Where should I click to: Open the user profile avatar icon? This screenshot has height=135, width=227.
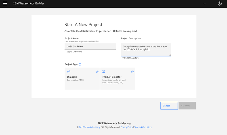219,3
